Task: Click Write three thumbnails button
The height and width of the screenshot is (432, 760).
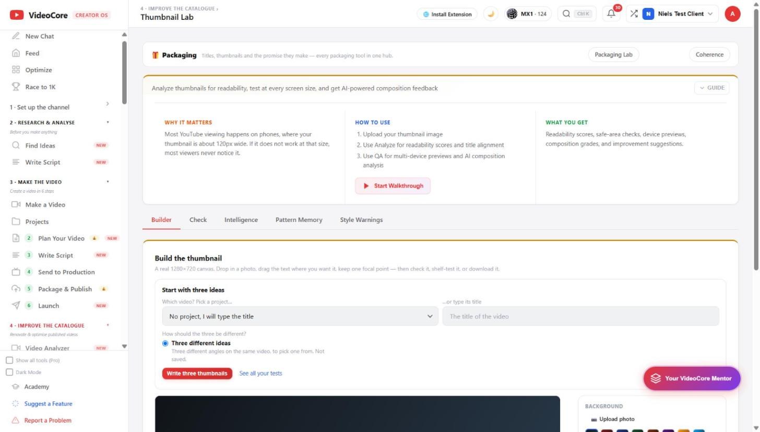Action: [x=197, y=373]
